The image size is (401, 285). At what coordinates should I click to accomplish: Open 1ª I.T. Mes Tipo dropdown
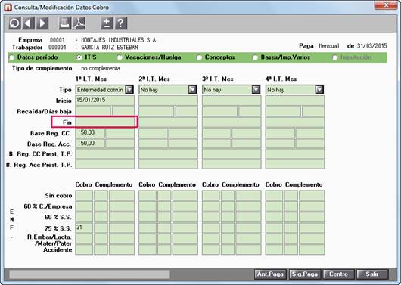click(x=129, y=90)
